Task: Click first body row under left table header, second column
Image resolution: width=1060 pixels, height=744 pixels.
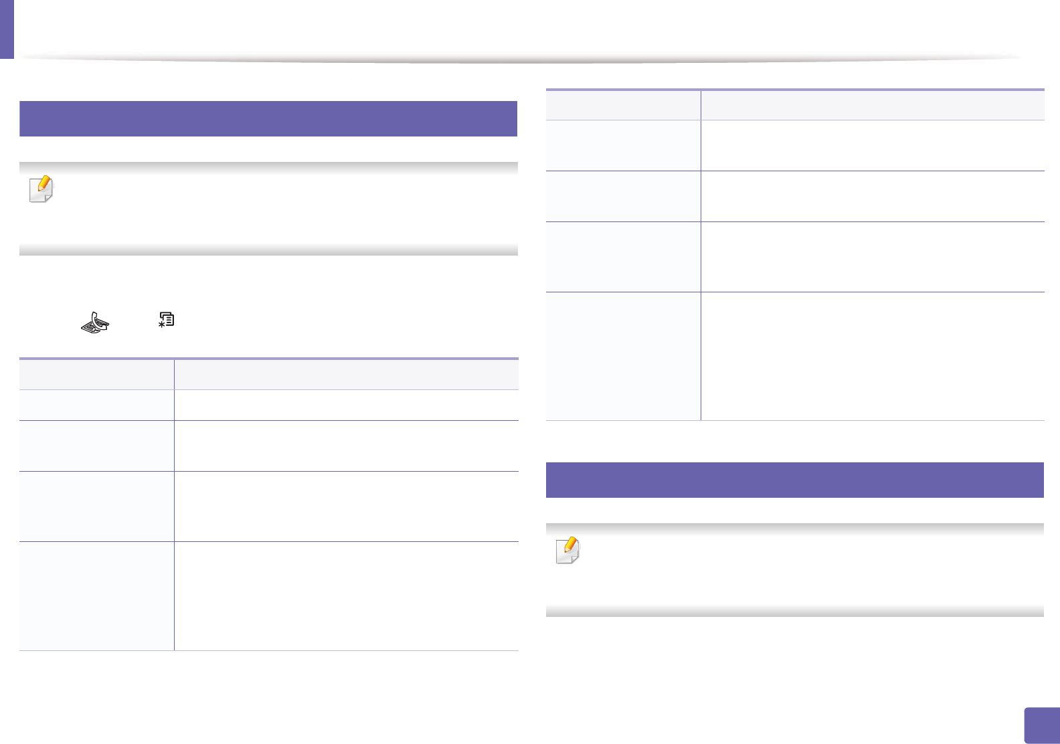Action: point(346,405)
